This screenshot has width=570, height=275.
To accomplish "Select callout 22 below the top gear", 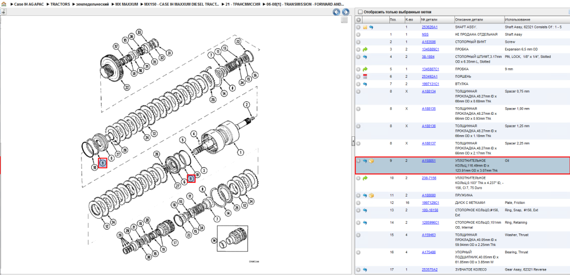I will coord(127,88).
